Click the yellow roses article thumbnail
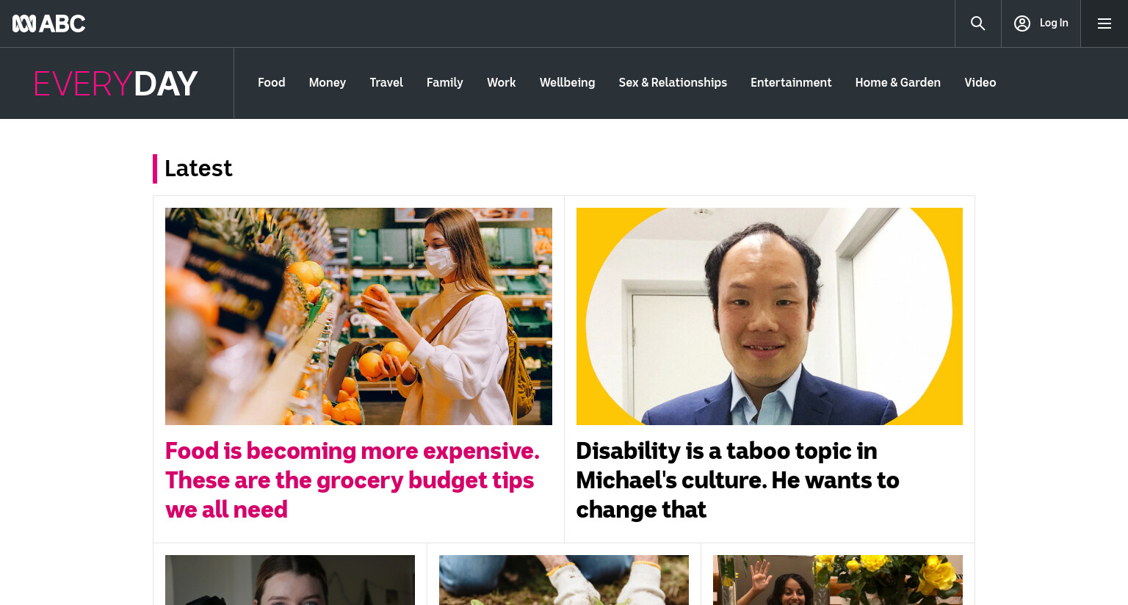This screenshot has height=605, width=1128. pos(838,580)
